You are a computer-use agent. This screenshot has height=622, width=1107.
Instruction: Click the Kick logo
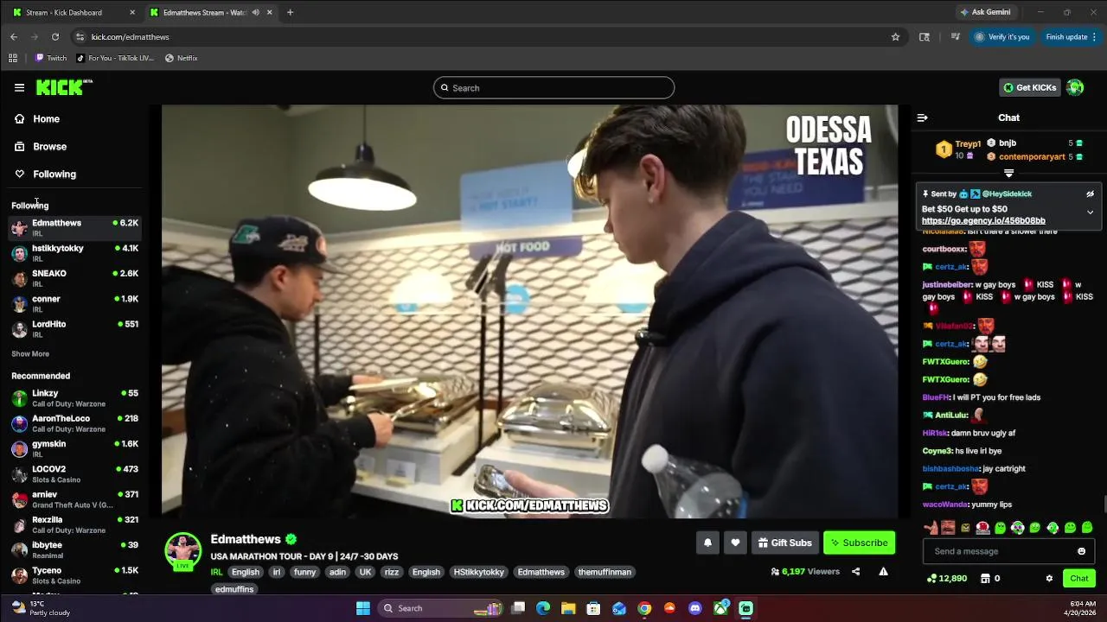63,87
